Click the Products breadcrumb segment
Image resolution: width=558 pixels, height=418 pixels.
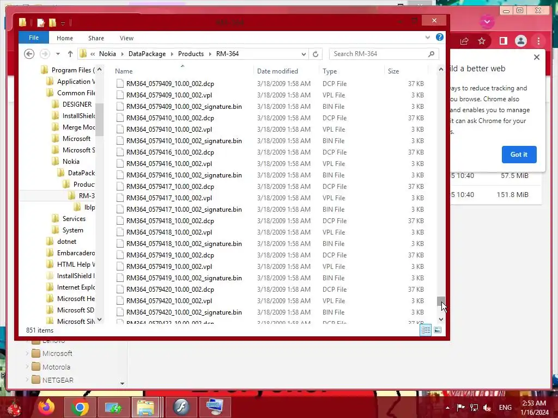coord(191,54)
